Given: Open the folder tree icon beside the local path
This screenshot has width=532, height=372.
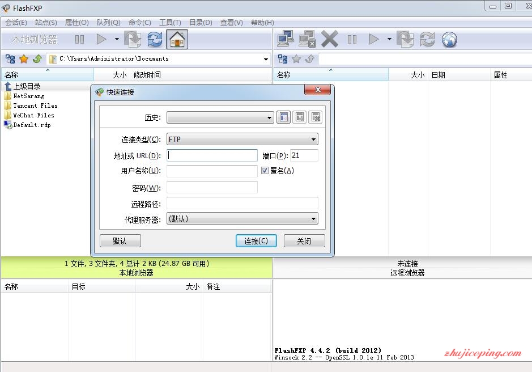Looking at the screenshot, I should [x=10, y=59].
